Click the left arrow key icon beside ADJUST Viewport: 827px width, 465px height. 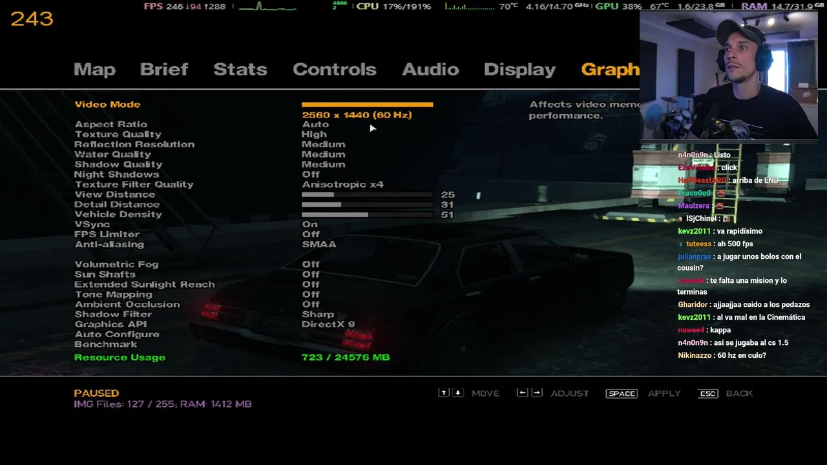tap(523, 393)
